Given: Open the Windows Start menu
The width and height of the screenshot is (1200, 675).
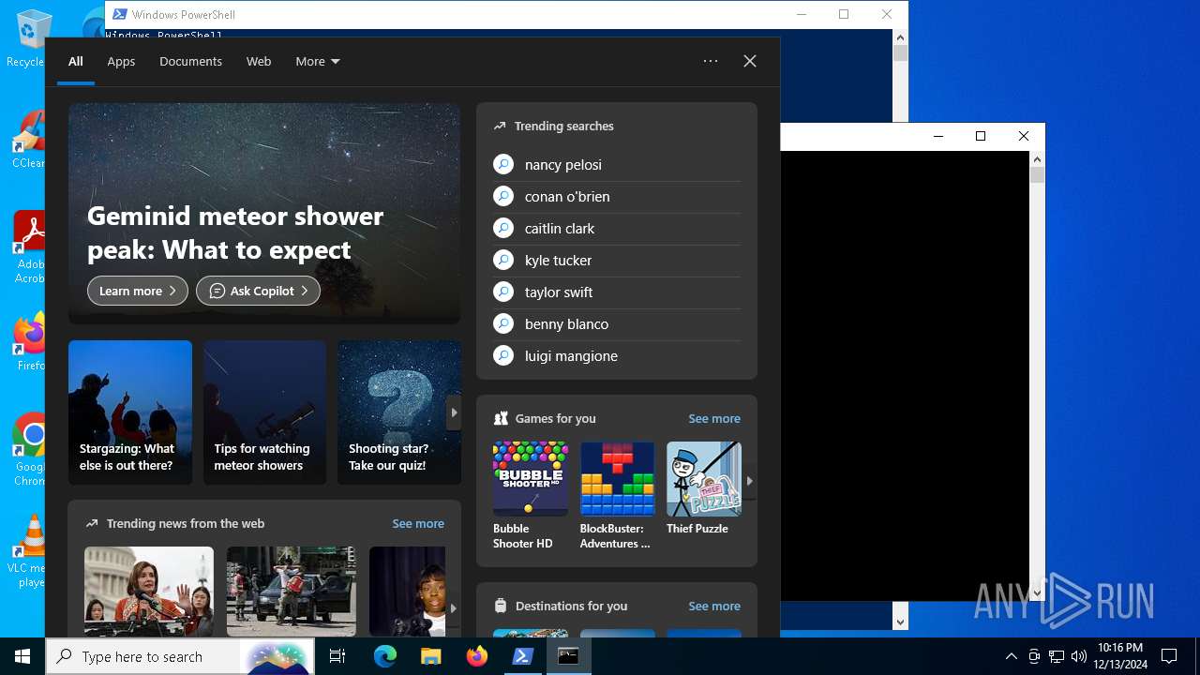Looking at the screenshot, I should click(x=22, y=656).
